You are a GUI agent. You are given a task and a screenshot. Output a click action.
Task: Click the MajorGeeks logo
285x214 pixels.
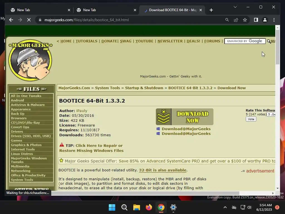point(30,60)
